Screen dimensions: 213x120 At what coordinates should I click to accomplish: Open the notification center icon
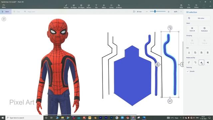point(209,118)
